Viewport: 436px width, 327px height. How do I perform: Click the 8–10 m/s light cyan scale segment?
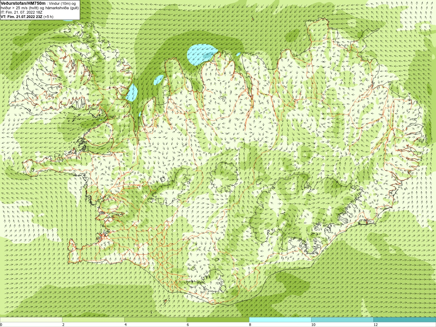[x=280, y=320]
